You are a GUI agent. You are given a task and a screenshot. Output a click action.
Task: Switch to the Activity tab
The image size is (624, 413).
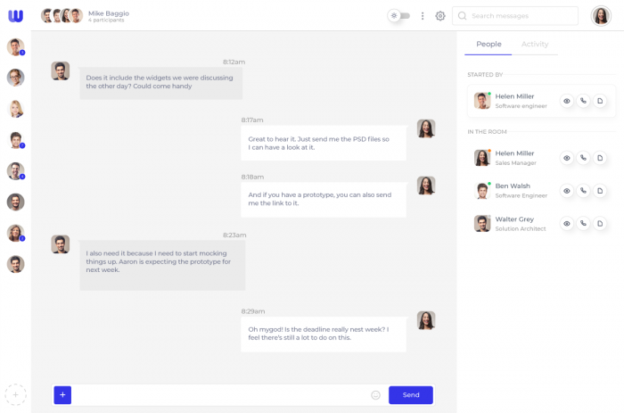(x=535, y=45)
